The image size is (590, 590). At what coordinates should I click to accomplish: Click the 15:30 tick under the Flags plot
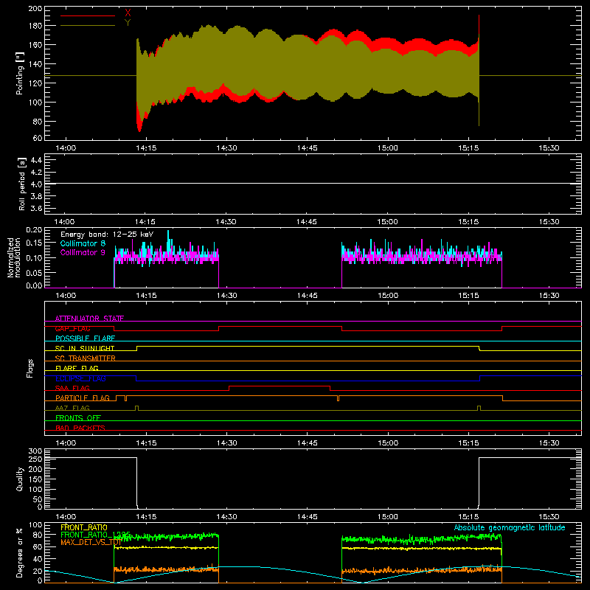click(x=549, y=443)
